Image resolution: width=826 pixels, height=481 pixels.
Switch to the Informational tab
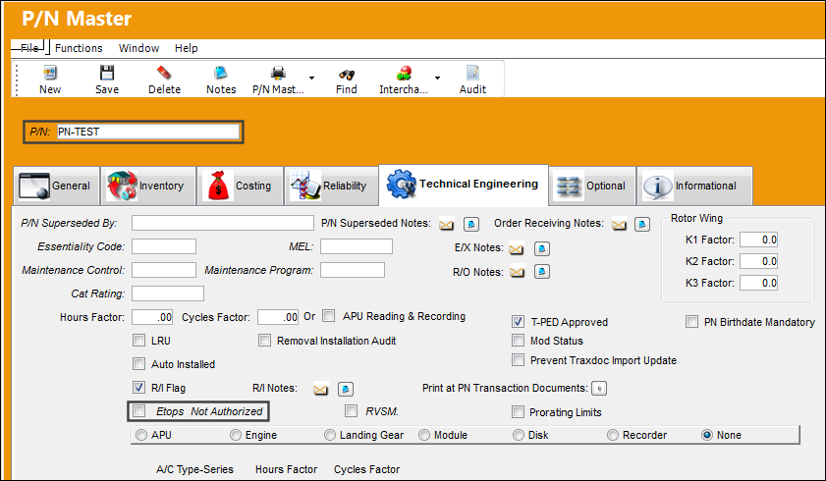tap(694, 186)
